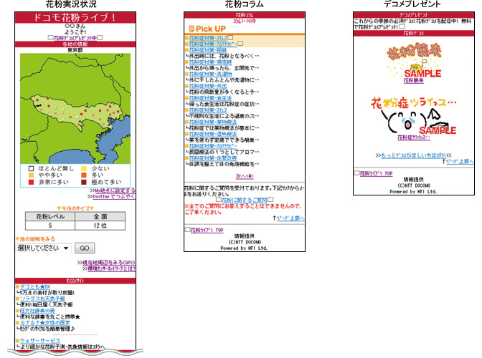
Task: Click the 各地の情報 red section header
Action: pyautogui.click(x=75, y=44)
